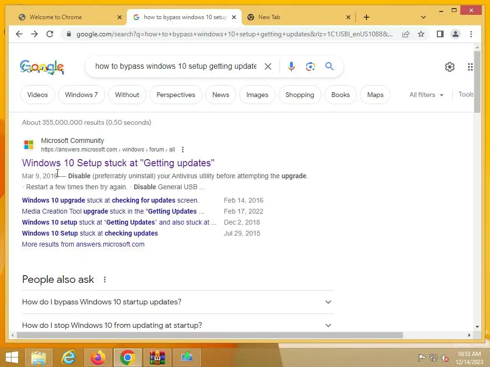Click the network tray icon
The height and width of the screenshot is (367, 490).
(433, 357)
